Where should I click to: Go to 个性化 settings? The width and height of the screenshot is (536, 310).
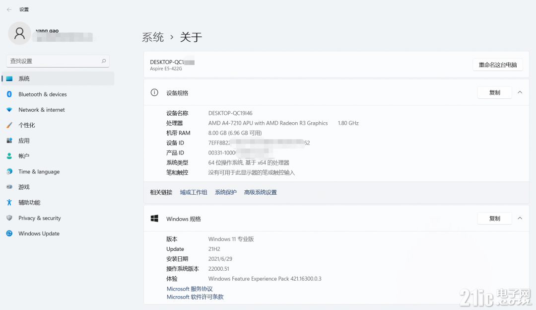pos(58,125)
